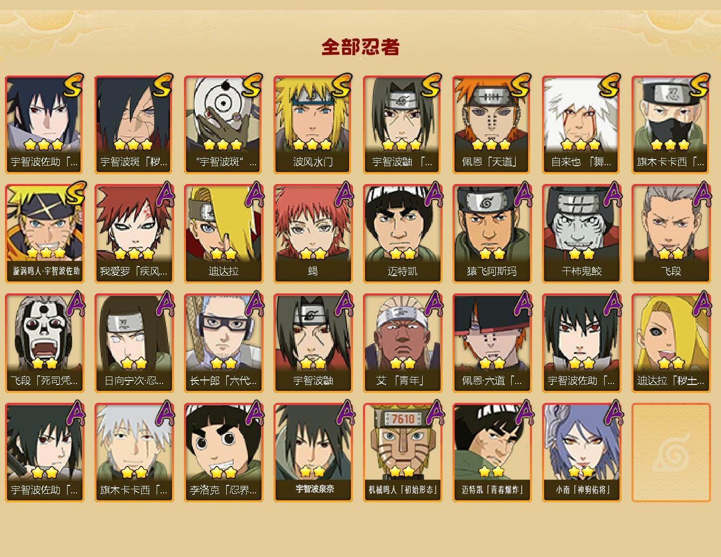Viewport: 721px width, 557px height.
Task: Pick the 干柿鬼鲛 ninja card
Action: (x=582, y=234)
